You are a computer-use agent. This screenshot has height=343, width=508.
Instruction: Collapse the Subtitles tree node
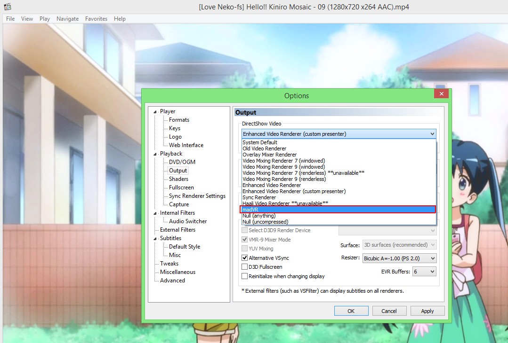tap(155, 239)
